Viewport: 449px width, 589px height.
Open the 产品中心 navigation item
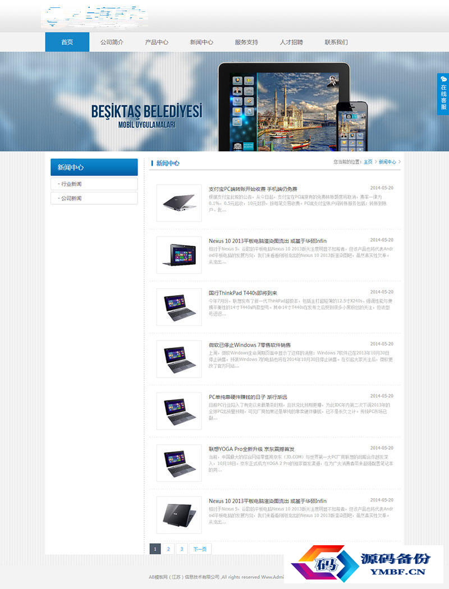pyautogui.click(x=157, y=42)
